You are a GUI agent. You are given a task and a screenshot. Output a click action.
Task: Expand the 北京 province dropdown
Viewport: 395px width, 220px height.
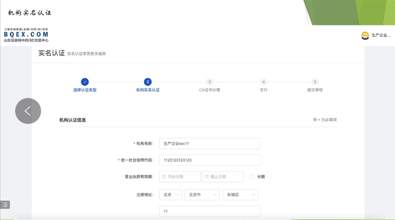171,195
